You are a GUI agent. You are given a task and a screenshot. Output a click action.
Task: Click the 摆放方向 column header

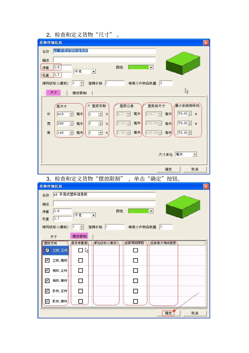(x=56, y=243)
